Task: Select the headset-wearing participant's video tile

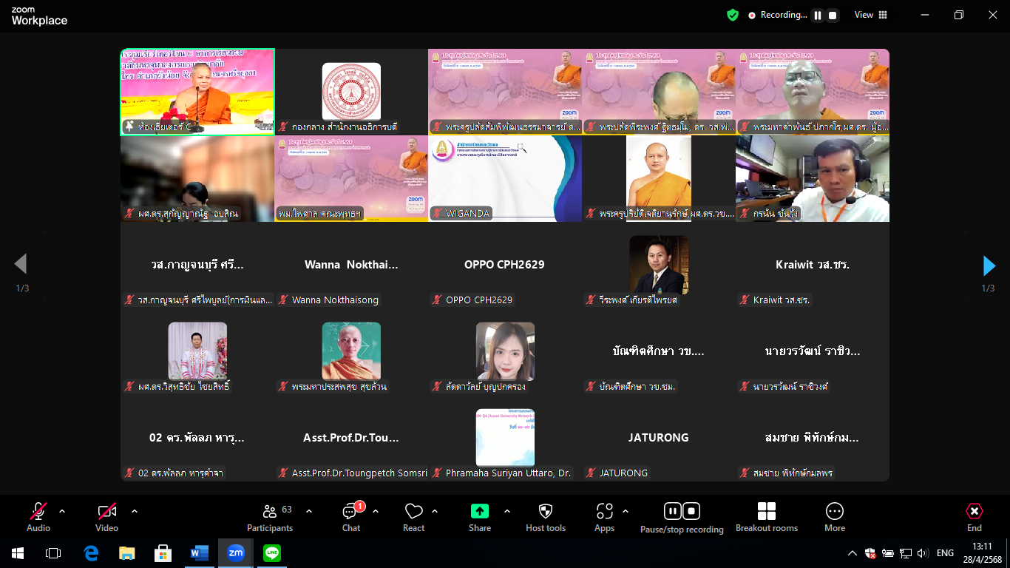Action: coord(813,178)
